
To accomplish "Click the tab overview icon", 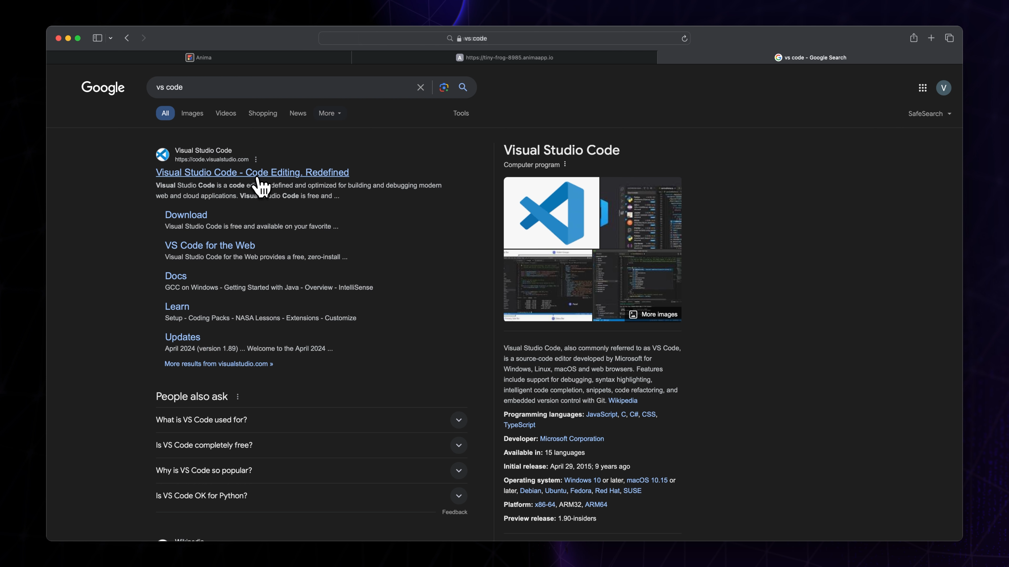I will click(x=949, y=38).
